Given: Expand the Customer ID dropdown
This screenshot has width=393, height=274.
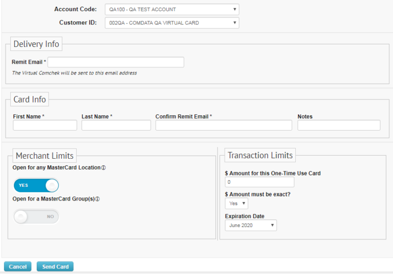Looking at the screenshot, I should (x=171, y=23).
